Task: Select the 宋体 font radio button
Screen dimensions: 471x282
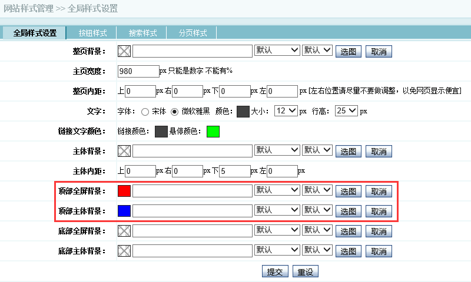Action: coord(145,111)
